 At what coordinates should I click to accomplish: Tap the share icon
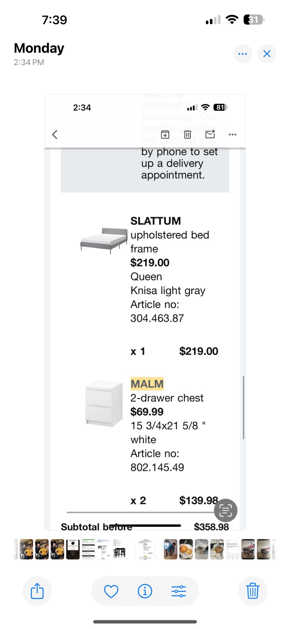37,591
